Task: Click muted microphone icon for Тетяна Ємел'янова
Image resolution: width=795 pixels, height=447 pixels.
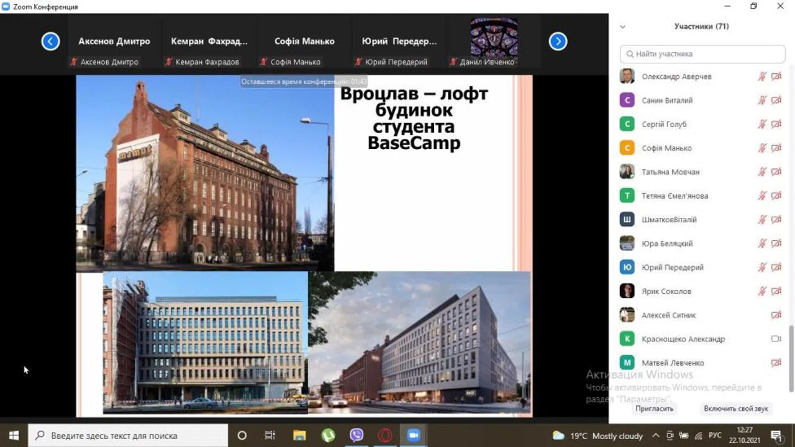Action: (762, 196)
